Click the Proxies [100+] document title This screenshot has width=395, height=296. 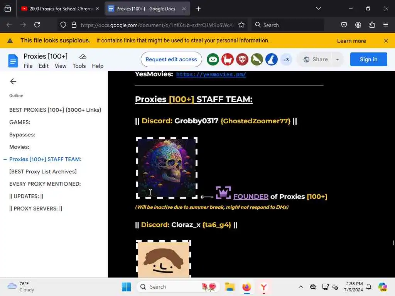46,56
